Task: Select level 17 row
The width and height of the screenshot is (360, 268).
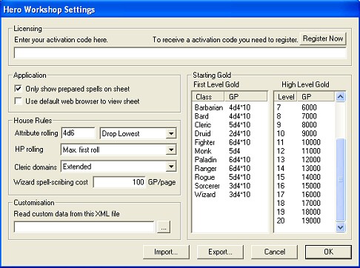Action: pos(305,195)
